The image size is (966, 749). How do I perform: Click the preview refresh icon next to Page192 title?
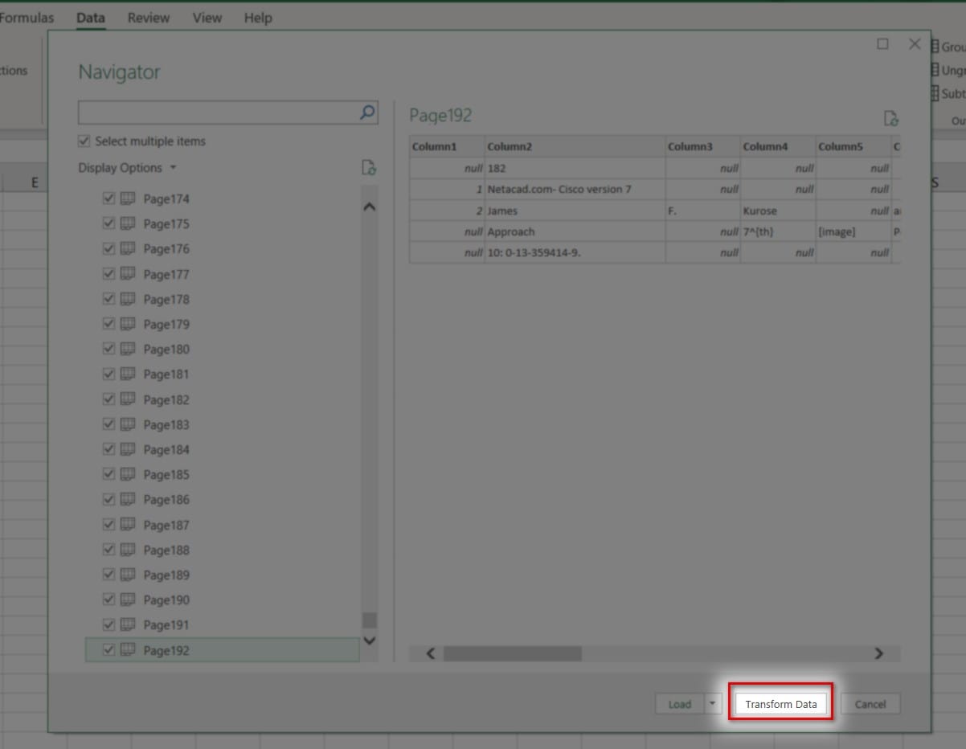coord(891,118)
